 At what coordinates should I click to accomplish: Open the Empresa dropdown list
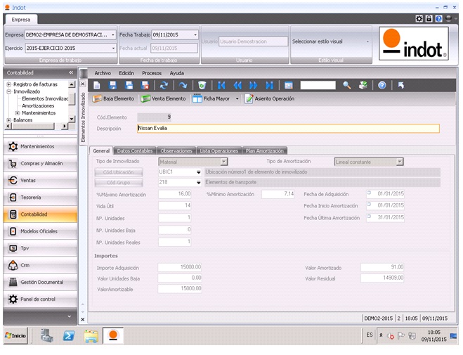point(113,34)
